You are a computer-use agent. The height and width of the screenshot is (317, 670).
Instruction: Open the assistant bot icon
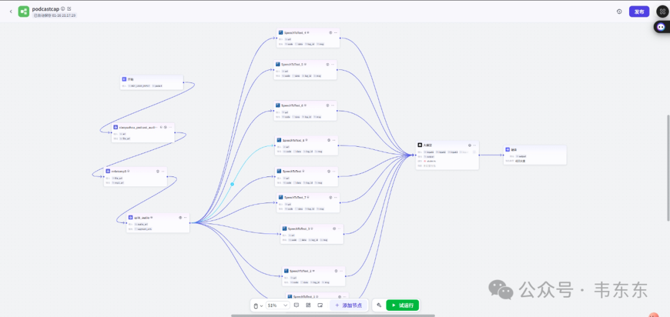click(661, 27)
